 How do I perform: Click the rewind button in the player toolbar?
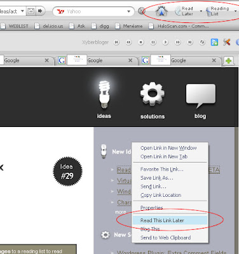pos(128,43)
